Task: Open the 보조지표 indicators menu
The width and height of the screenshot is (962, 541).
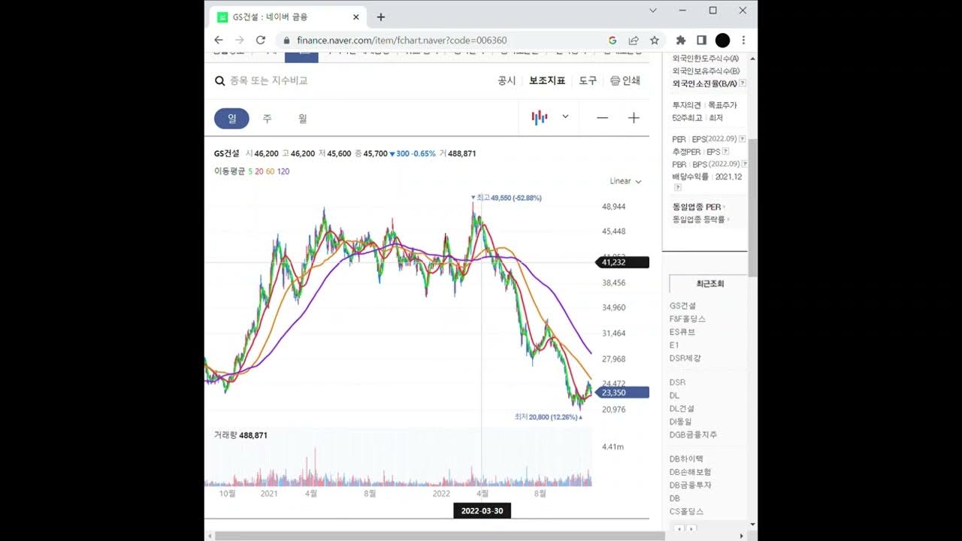Action: pyautogui.click(x=546, y=80)
